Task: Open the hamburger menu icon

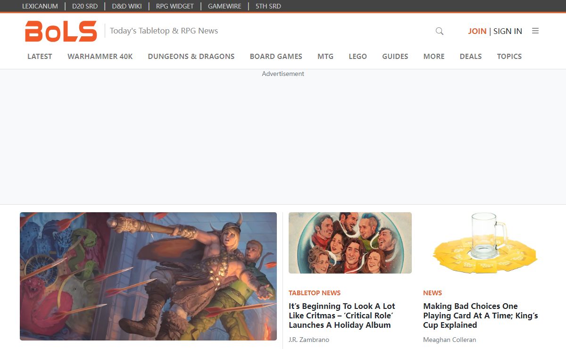Action: tap(535, 31)
